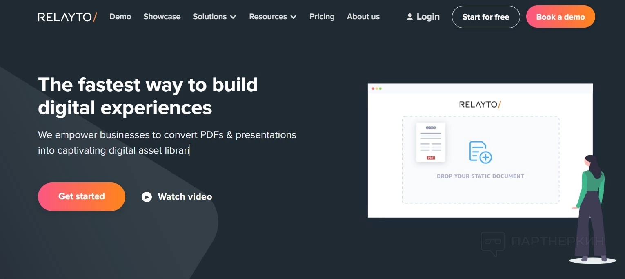The width and height of the screenshot is (625, 279).
Task: Open the Demo page
Action: (120, 17)
